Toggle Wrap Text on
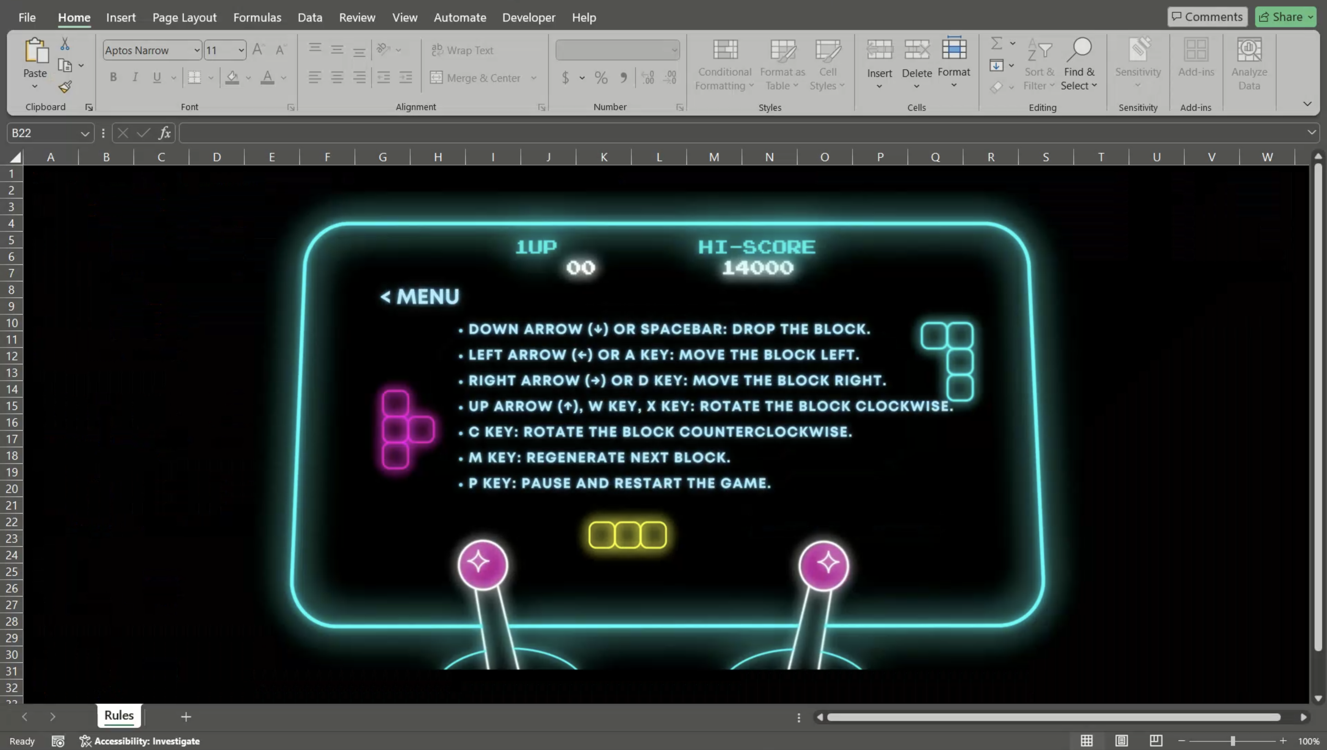The image size is (1327, 750). click(x=462, y=51)
